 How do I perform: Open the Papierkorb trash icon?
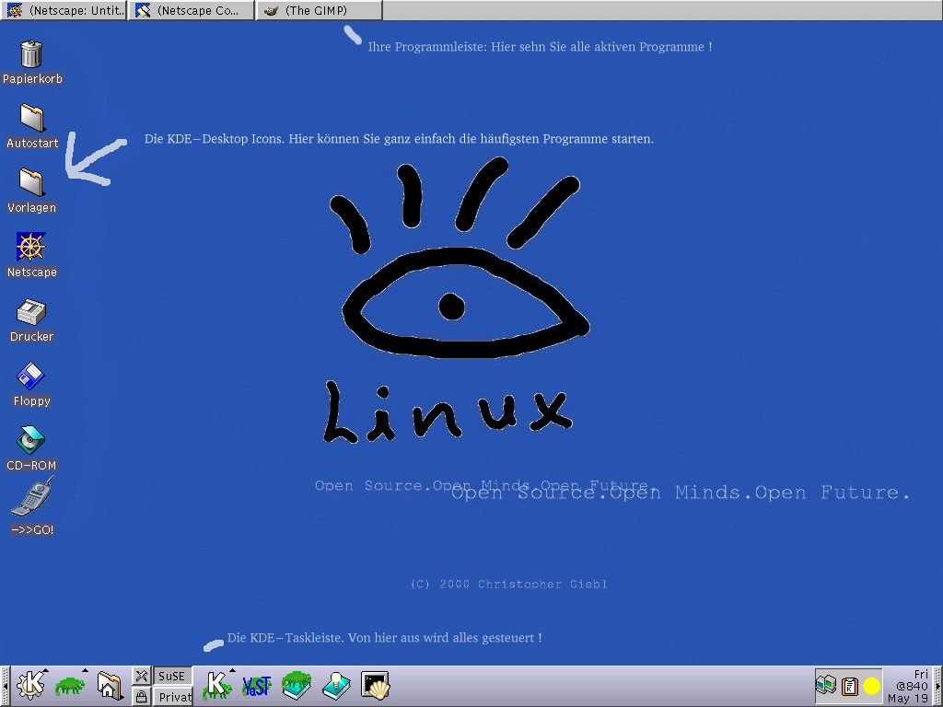click(31, 54)
